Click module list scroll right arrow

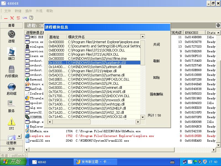(138, 122)
